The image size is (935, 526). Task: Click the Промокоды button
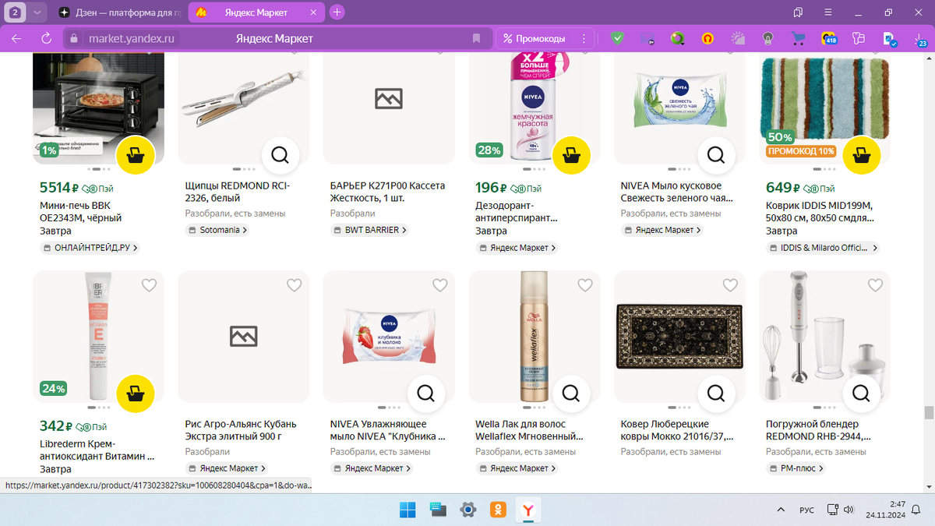coord(535,38)
